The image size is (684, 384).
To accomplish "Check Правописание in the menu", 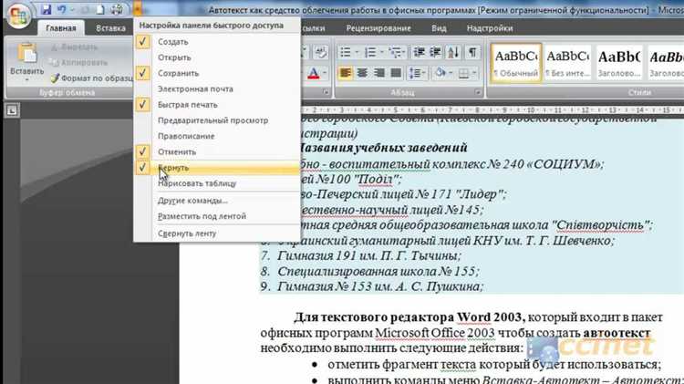I will 217,136.
